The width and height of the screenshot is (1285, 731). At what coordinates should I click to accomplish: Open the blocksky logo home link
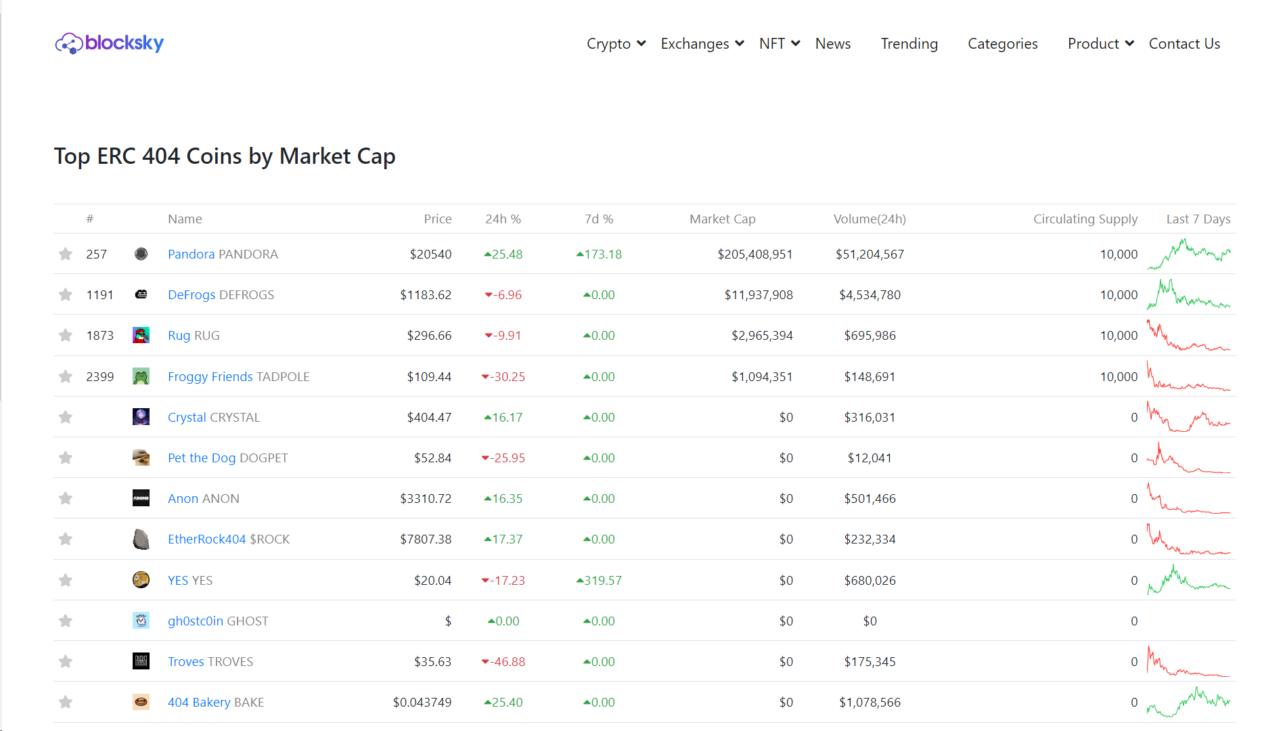coord(110,43)
